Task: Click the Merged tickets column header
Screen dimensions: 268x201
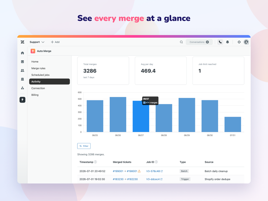Action: pos(122,162)
